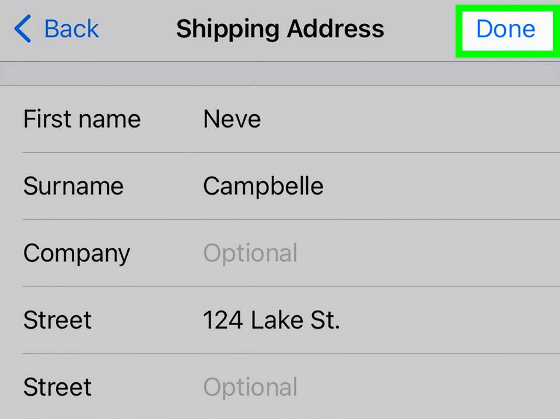560x419 pixels.
Task: Tap the second Street label
Action: pos(57,388)
